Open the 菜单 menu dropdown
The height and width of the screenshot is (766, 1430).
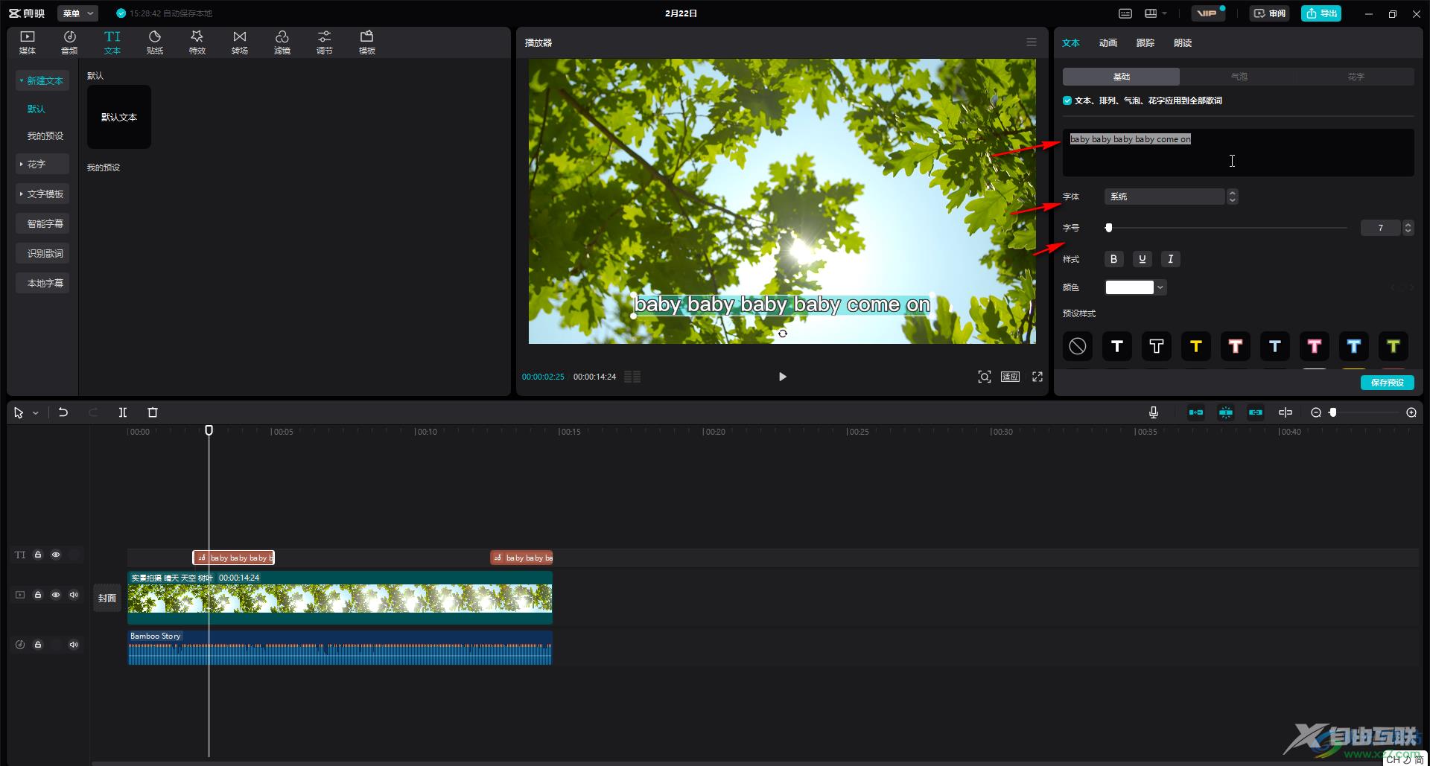(x=77, y=13)
